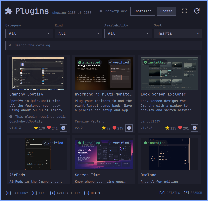Click version label v2.2.1

pyautogui.click(x=81, y=128)
